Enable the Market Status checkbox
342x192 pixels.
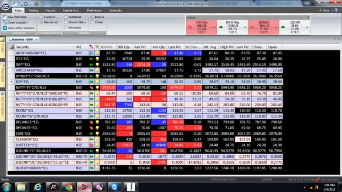pos(66,22)
